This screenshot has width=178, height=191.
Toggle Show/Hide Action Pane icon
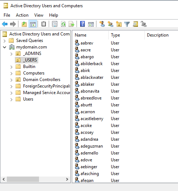91,24
